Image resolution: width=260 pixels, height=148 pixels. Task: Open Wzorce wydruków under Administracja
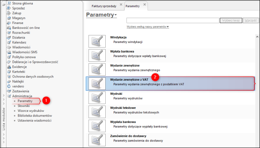pyautogui.click(x=31, y=111)
